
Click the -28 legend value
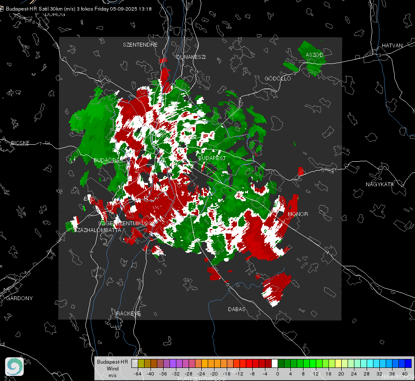(189, 374)
